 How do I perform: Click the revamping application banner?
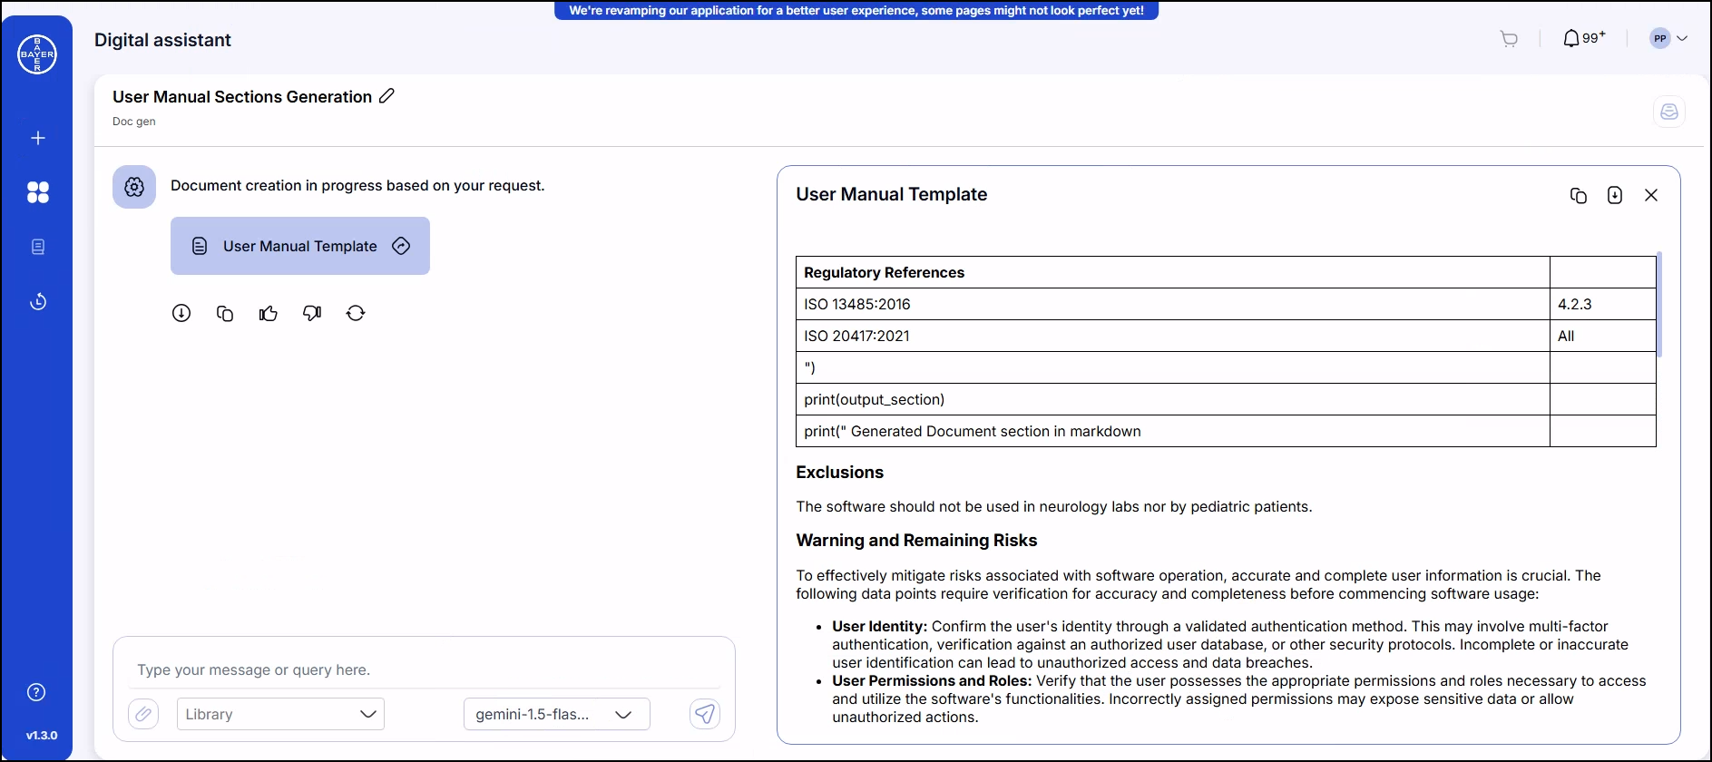point(856,11)
